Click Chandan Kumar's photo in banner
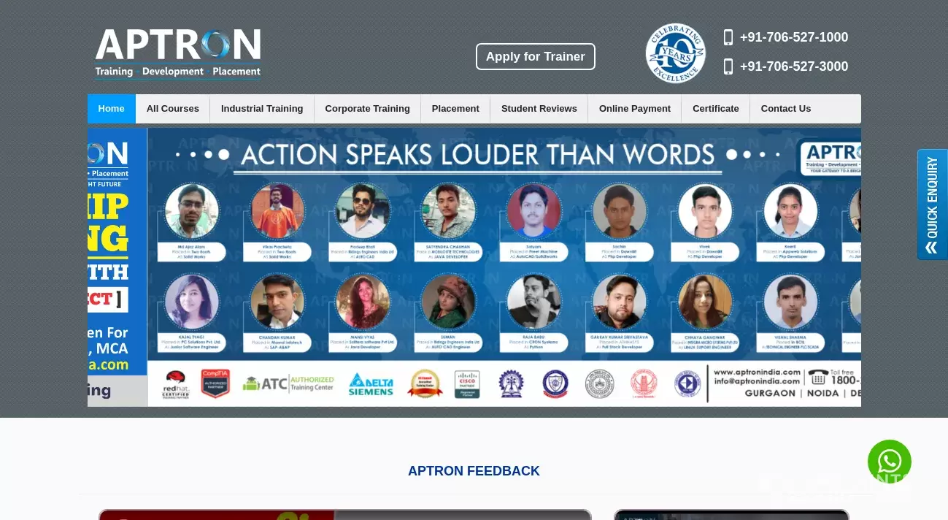 [277, 302]
